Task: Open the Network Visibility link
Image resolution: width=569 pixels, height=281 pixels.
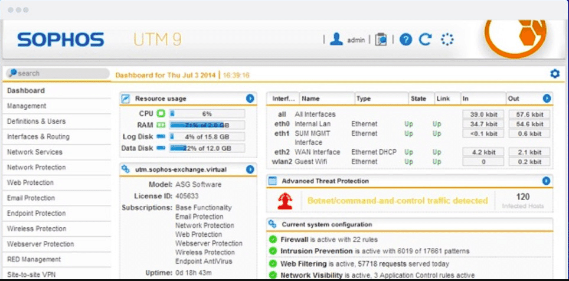Action: [x=311, y=275]
